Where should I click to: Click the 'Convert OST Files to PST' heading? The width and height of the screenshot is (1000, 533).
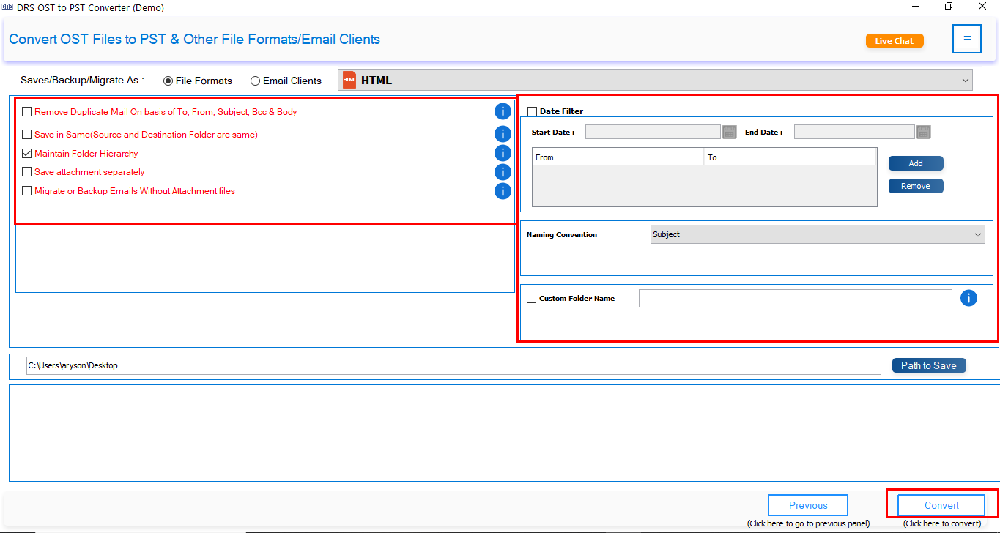coord(194,40)
